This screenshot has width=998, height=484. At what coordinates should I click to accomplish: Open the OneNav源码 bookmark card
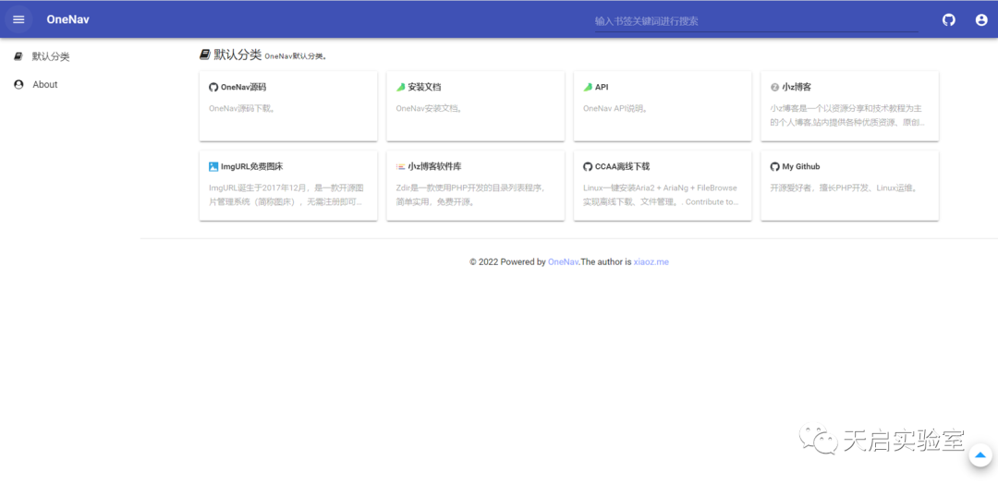[x=288, y=106]
